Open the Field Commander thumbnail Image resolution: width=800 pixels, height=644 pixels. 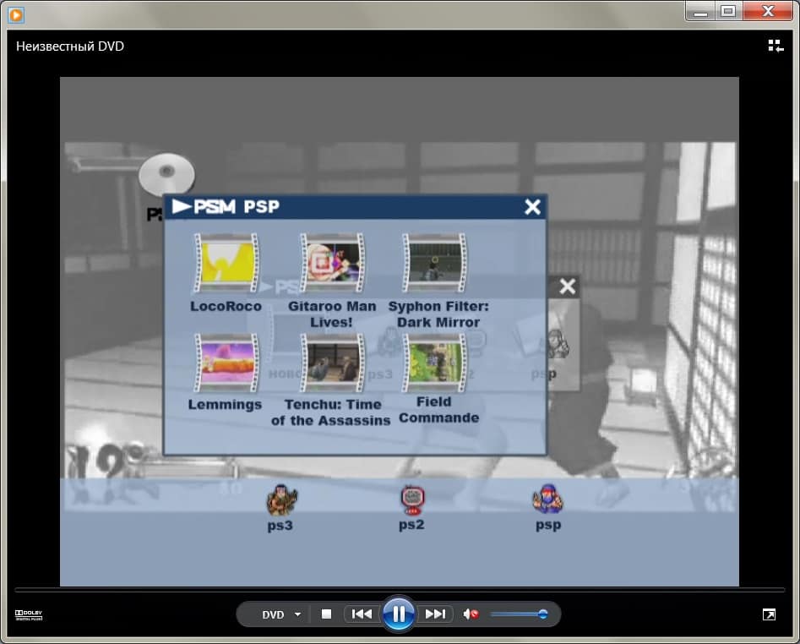(x=434, y=363)
